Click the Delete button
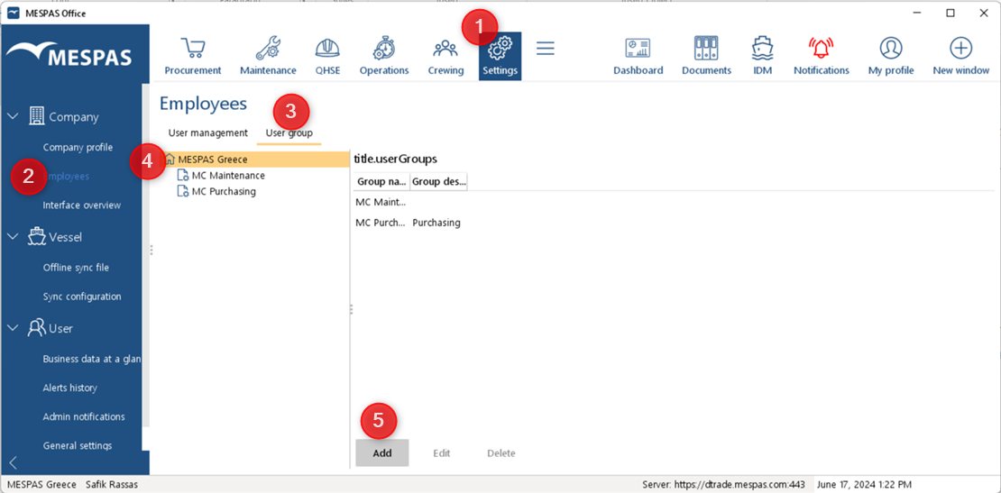Viewport: 1001px width, 493px height. 501,452
